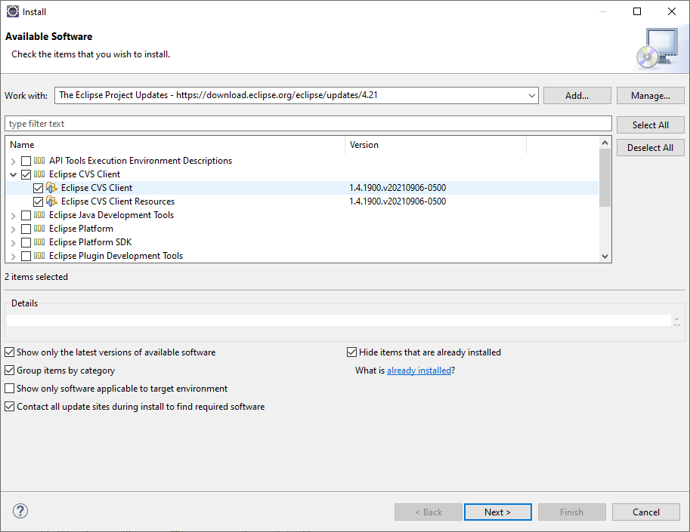The image size is (690, 532).
Task: Toggle Contact all update sites checkbox
Action: pyautogui.click(x=9, y=407)
